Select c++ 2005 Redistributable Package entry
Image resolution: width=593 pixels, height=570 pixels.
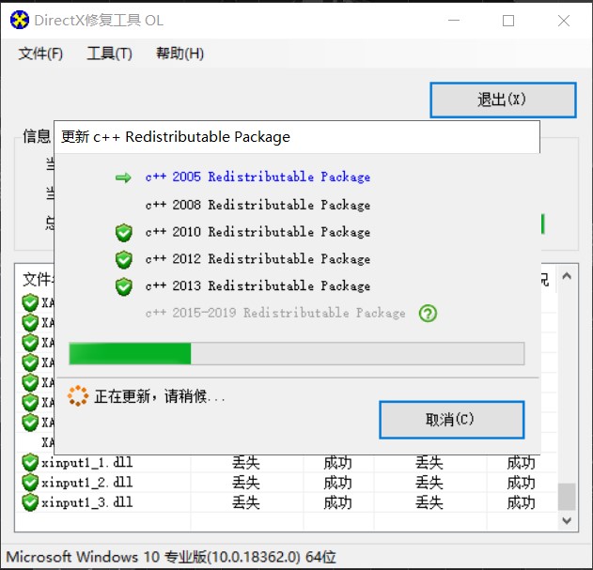point(257,177)
